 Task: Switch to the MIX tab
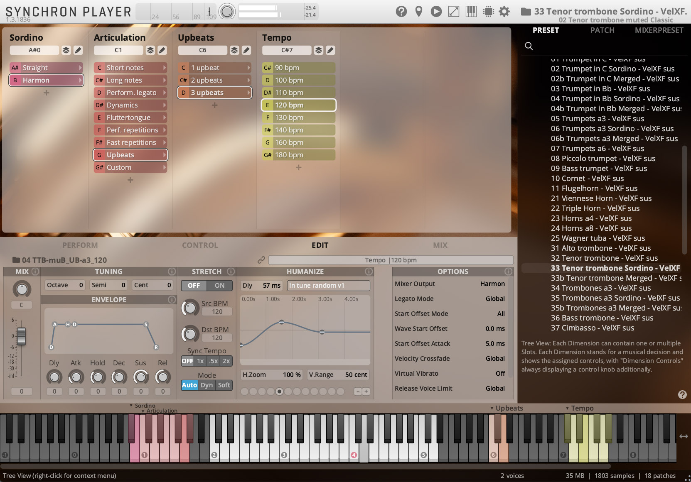[x=440, y=245]
